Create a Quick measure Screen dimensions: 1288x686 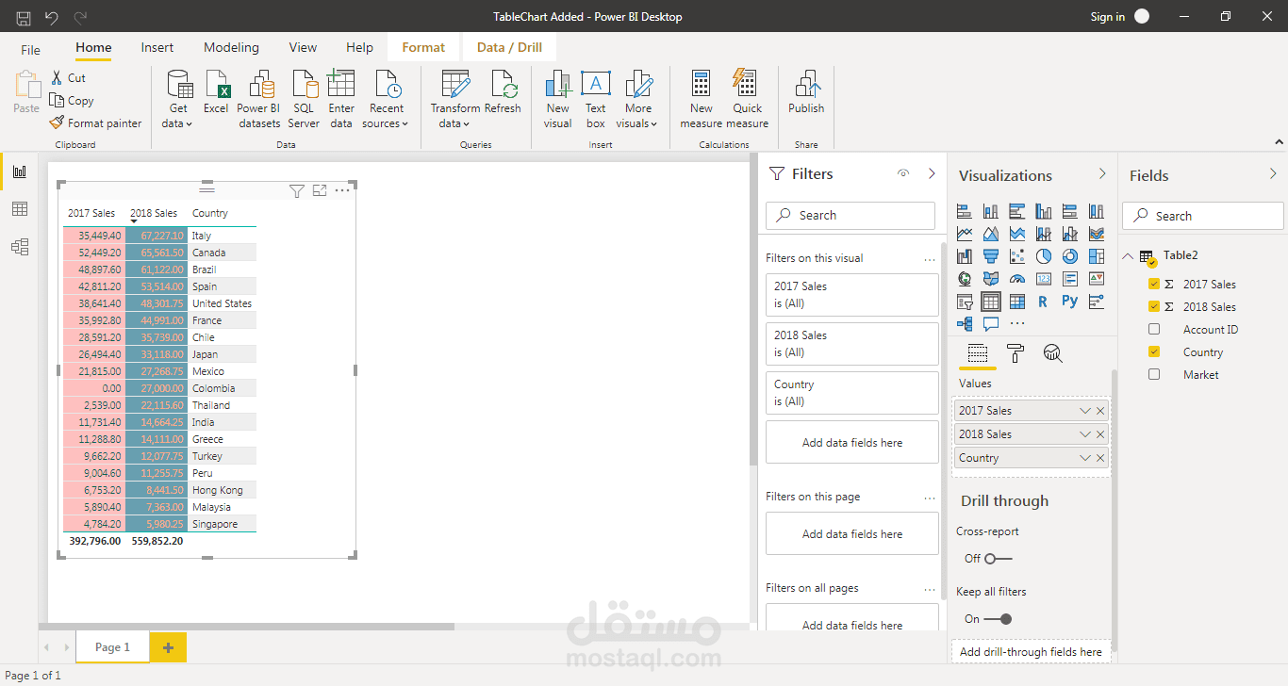(748, 99)
